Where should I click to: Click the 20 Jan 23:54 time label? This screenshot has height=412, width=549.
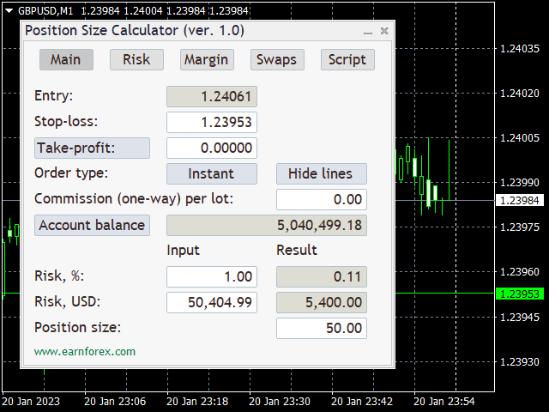444,401
